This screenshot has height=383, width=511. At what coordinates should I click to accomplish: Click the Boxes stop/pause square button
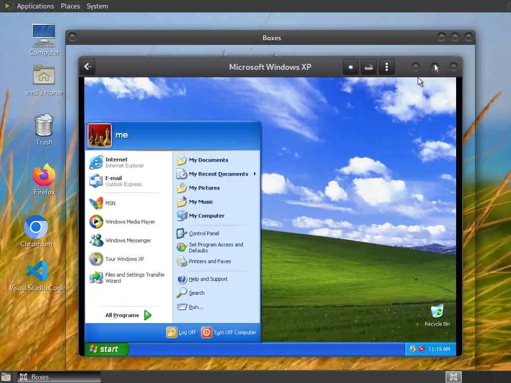[x=351, y=67]
